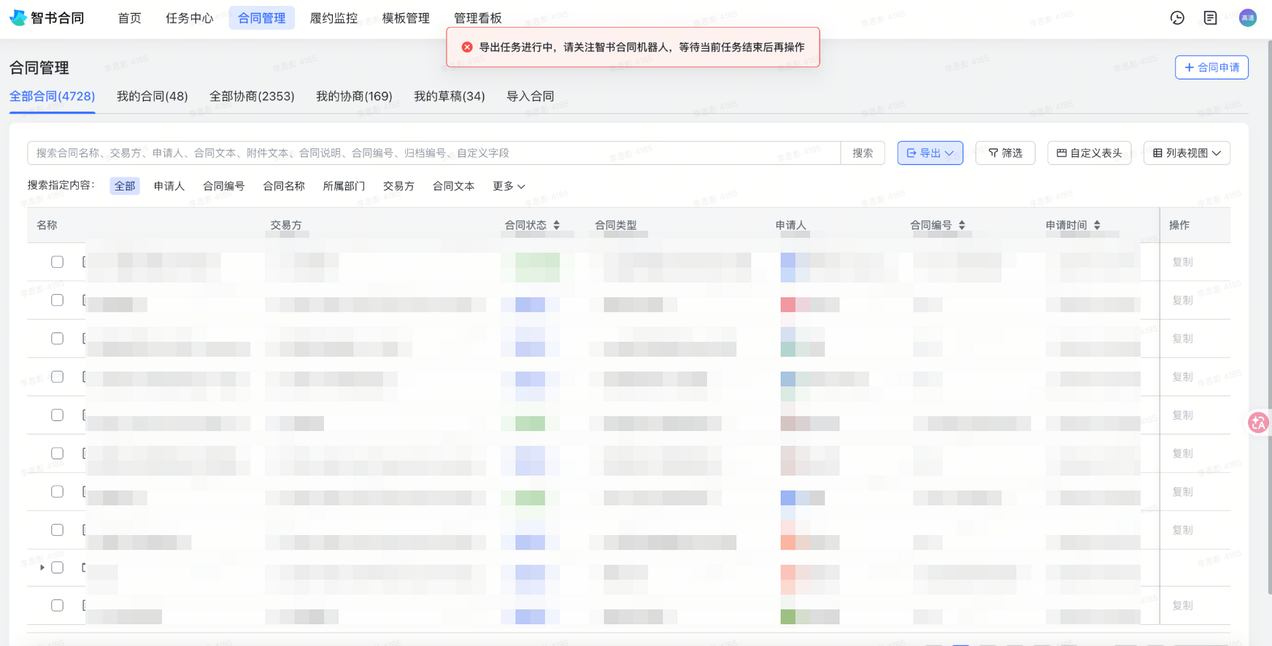Select 全部 search scope

[125, 186]
